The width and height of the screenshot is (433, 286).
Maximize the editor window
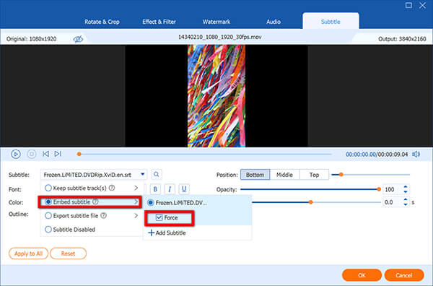tap(408, 5)
